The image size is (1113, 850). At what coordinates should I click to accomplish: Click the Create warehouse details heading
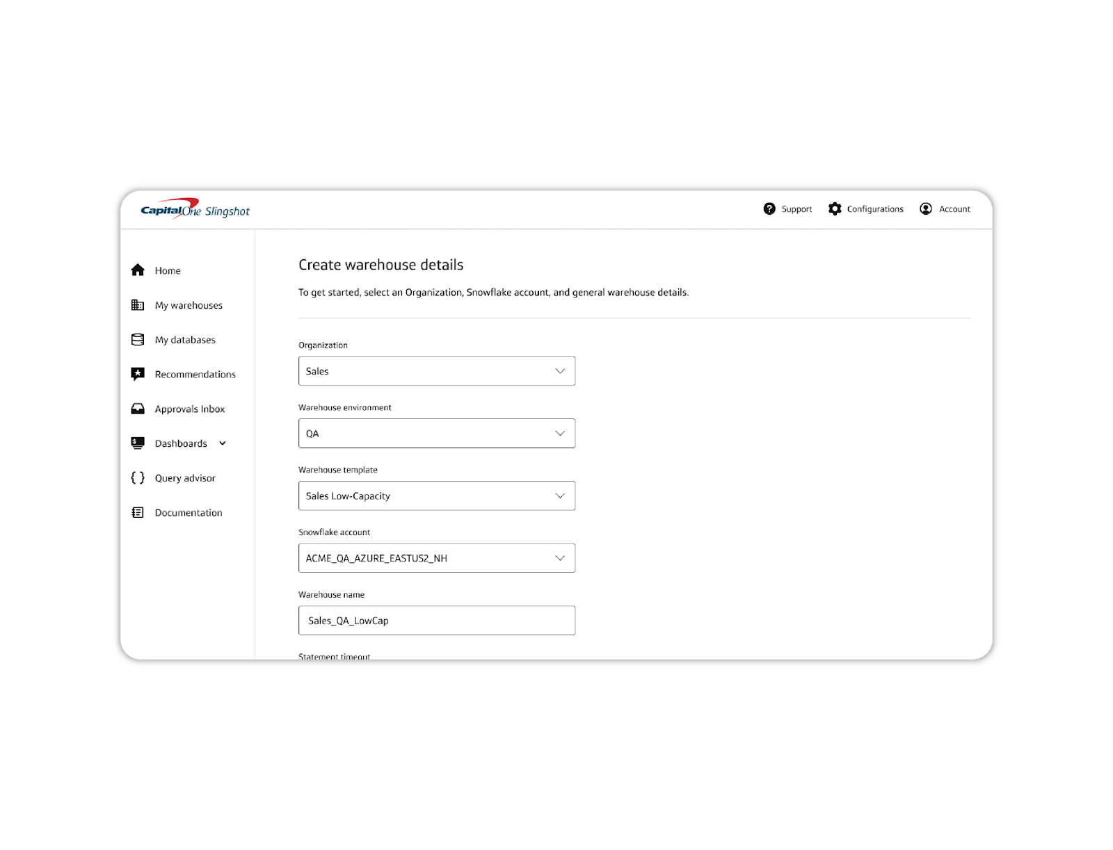381,265
